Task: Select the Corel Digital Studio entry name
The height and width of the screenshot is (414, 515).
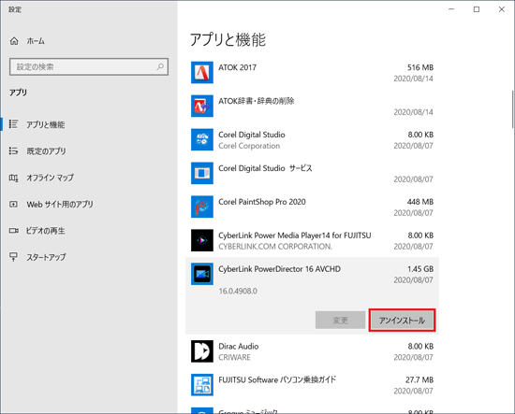Action: 252,135
